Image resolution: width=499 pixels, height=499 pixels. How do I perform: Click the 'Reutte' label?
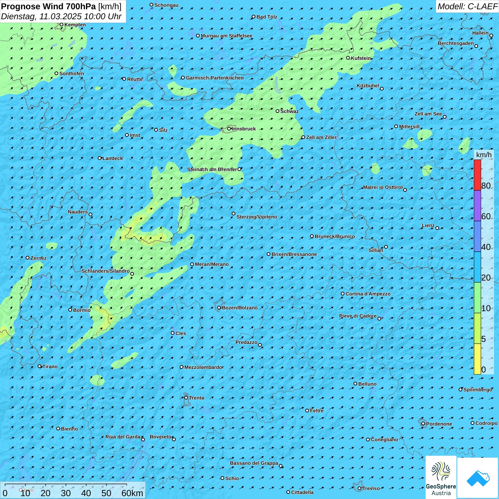[x=135, y=79]
